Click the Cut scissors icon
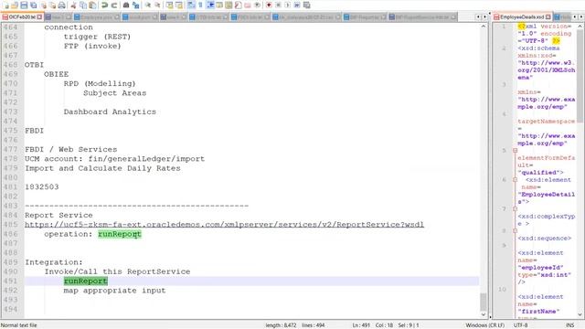This screenshot has height=329, width=585. click(x=73, y=5)
